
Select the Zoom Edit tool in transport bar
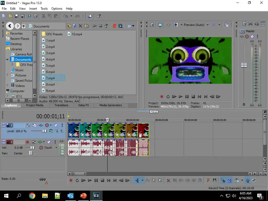[160, 181]
